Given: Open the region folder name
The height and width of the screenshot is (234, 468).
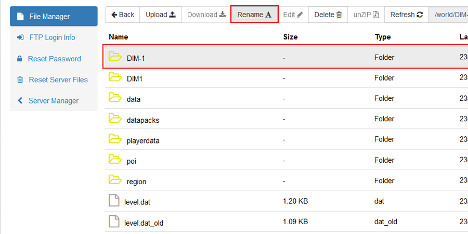Looking at the screenshot, I should (136, 182).
